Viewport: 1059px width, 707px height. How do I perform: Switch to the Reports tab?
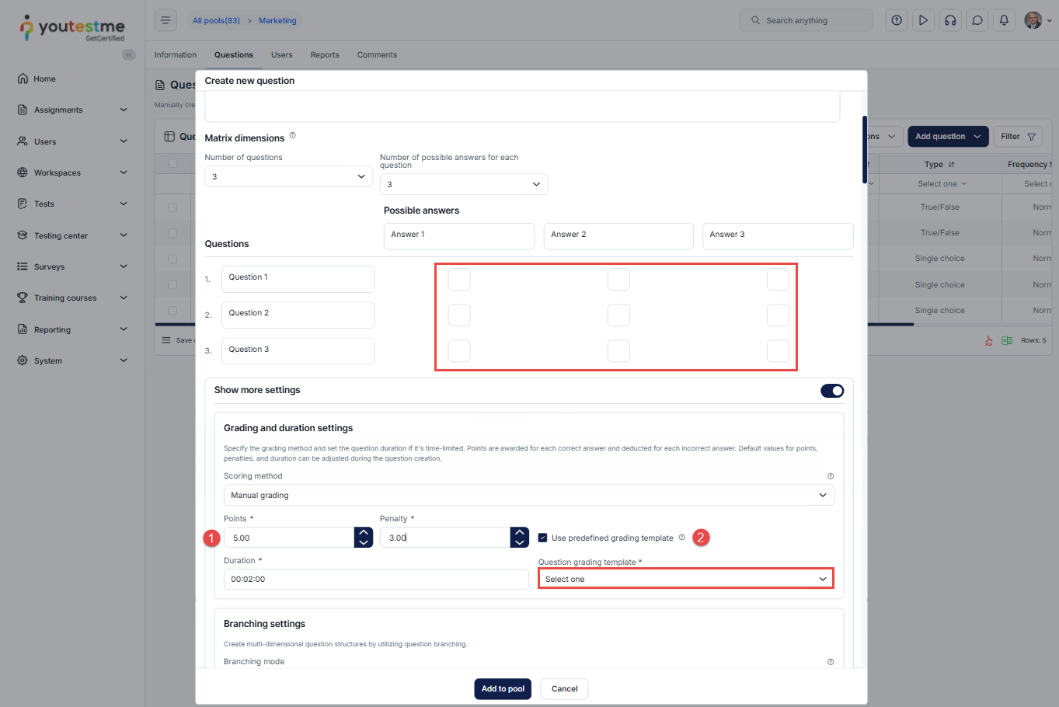325,55
